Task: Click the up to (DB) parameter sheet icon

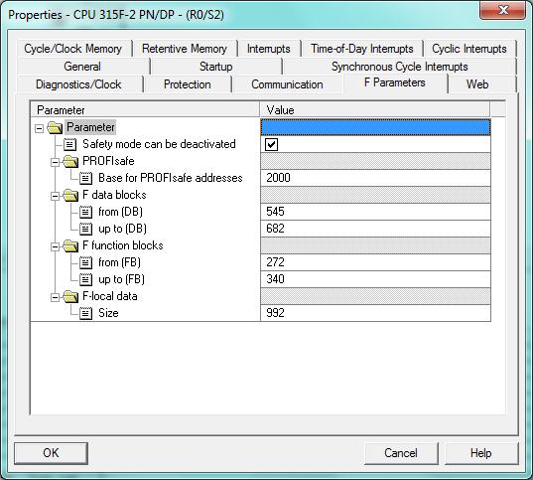Action: pos(85,229)
